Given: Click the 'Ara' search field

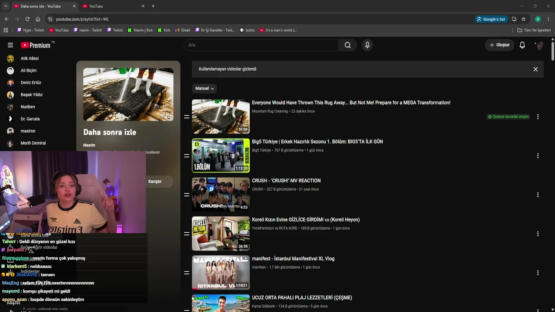Looking at the screenshot, I should [261, 45].
